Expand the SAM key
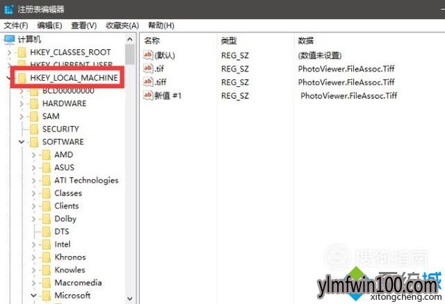The height and width of the screenshot is (304, 445). point(22,117)
